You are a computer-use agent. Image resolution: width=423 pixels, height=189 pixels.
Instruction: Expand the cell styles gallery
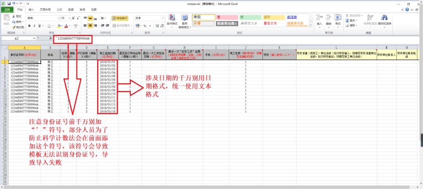tap(311, 25)
